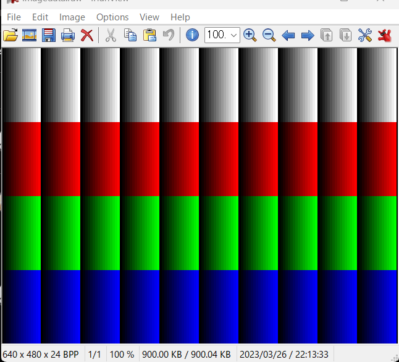Open the Edit menu
Image resolution: width=399 pixels, height=362 pixels.
(40, 17)
